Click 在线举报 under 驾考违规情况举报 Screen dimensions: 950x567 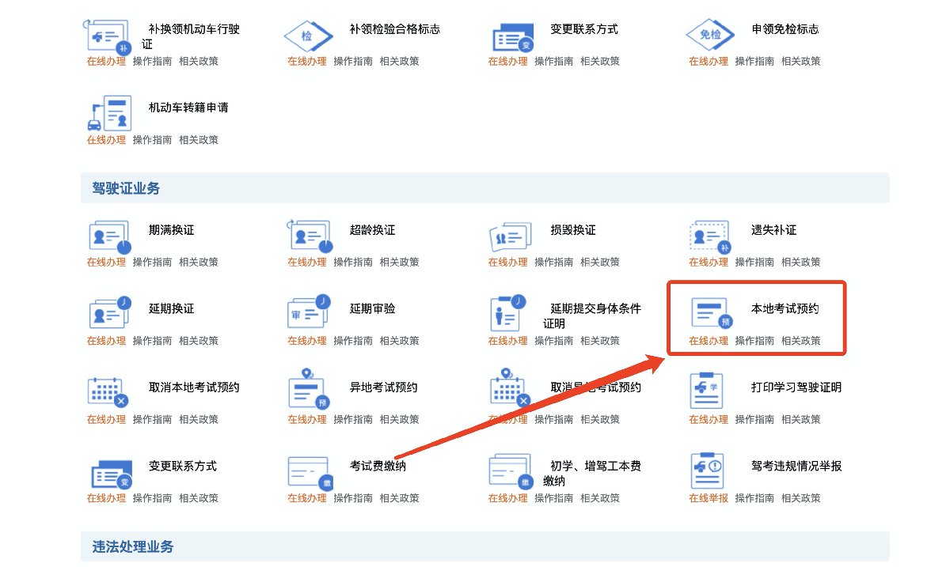(709, 498)
